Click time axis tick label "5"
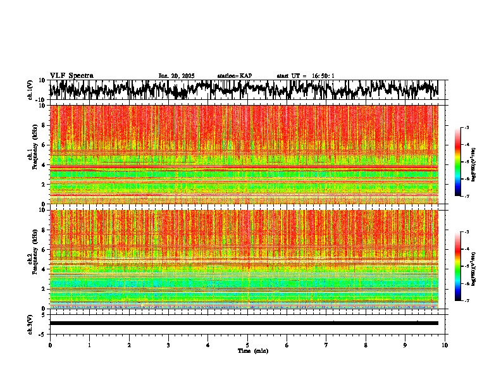 pyautogui.click(x=247, y=345)
